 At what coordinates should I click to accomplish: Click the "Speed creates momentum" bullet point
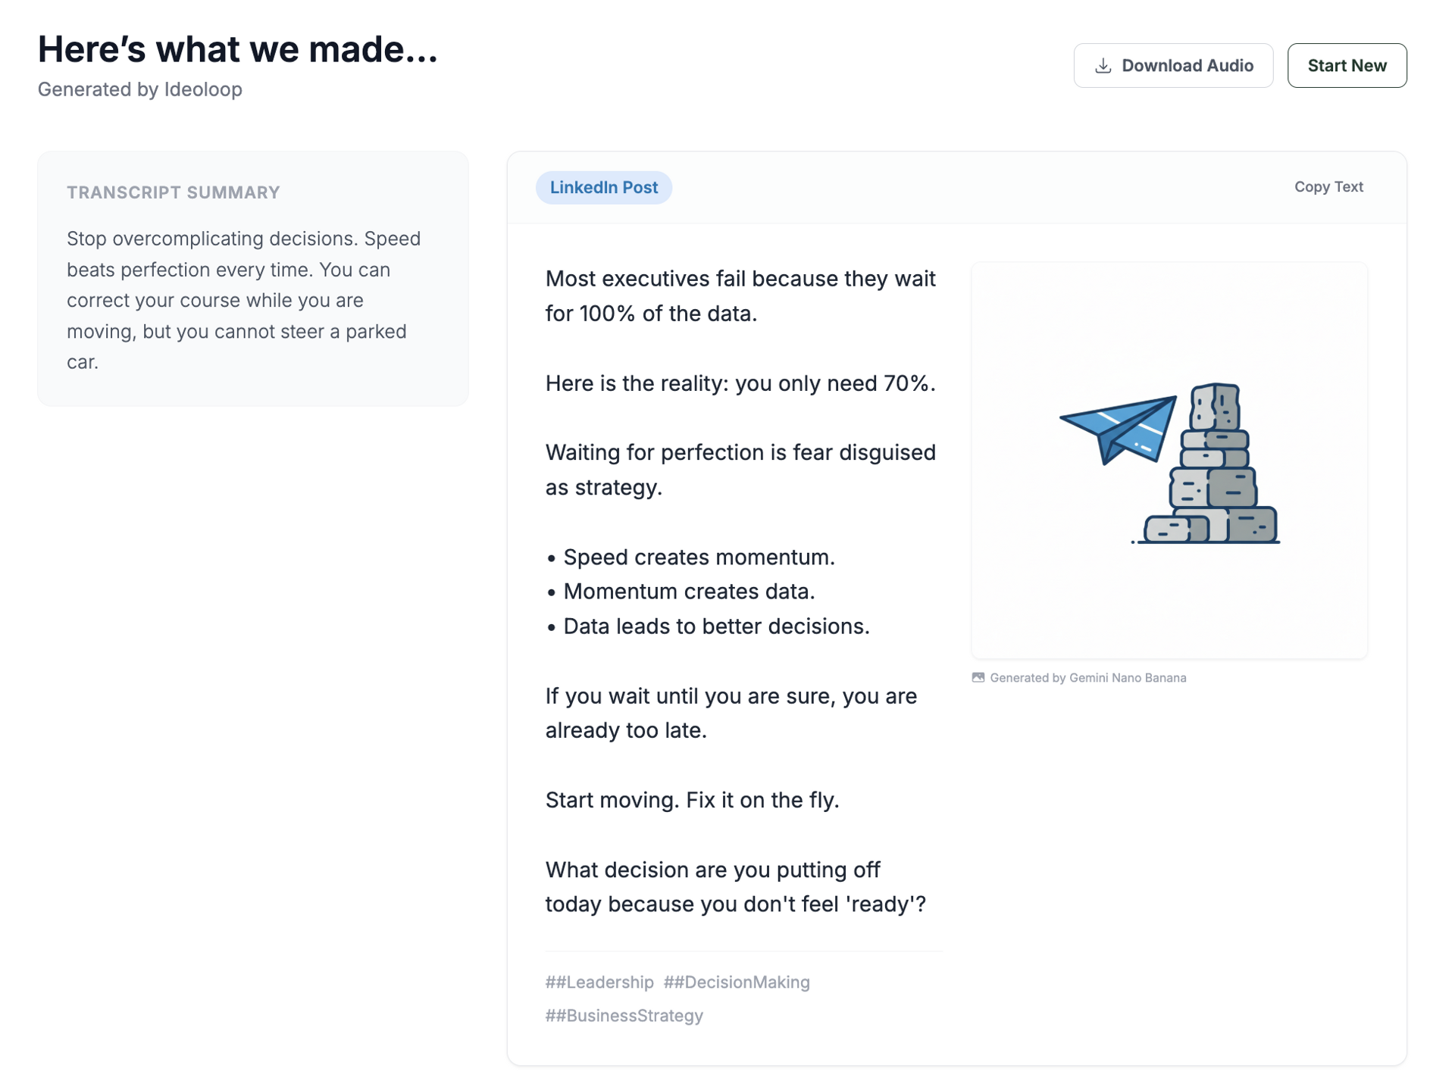point(698,557)
